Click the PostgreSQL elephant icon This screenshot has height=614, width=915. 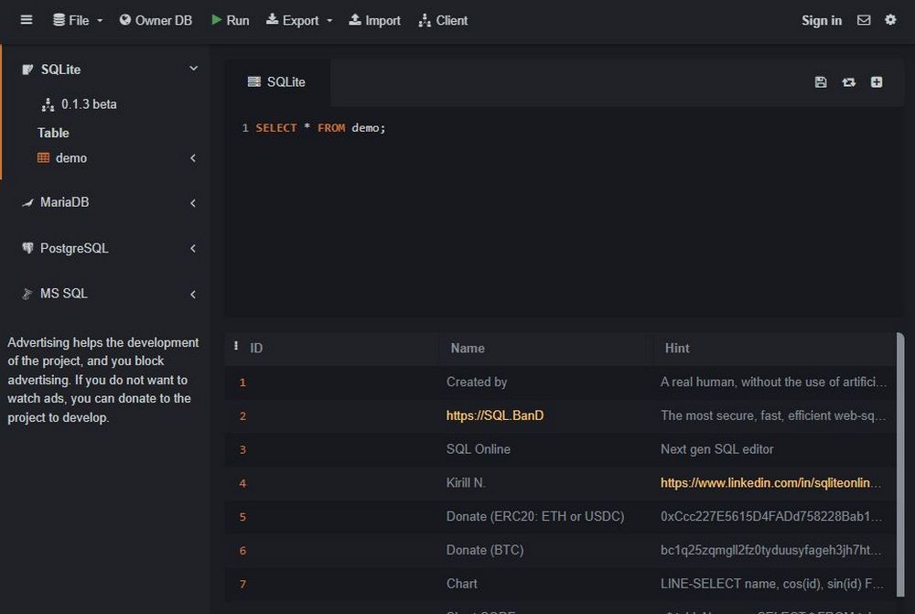pos(27,248)
